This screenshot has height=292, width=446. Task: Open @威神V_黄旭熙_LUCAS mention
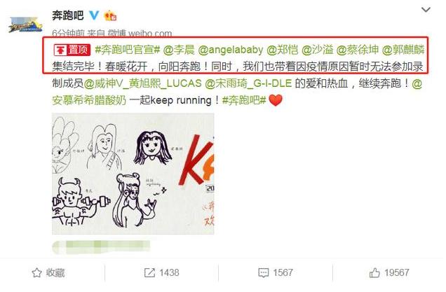coord(143,83)
